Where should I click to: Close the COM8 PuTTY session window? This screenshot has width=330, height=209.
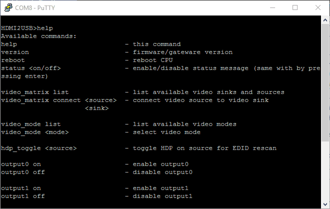(318, 7)
